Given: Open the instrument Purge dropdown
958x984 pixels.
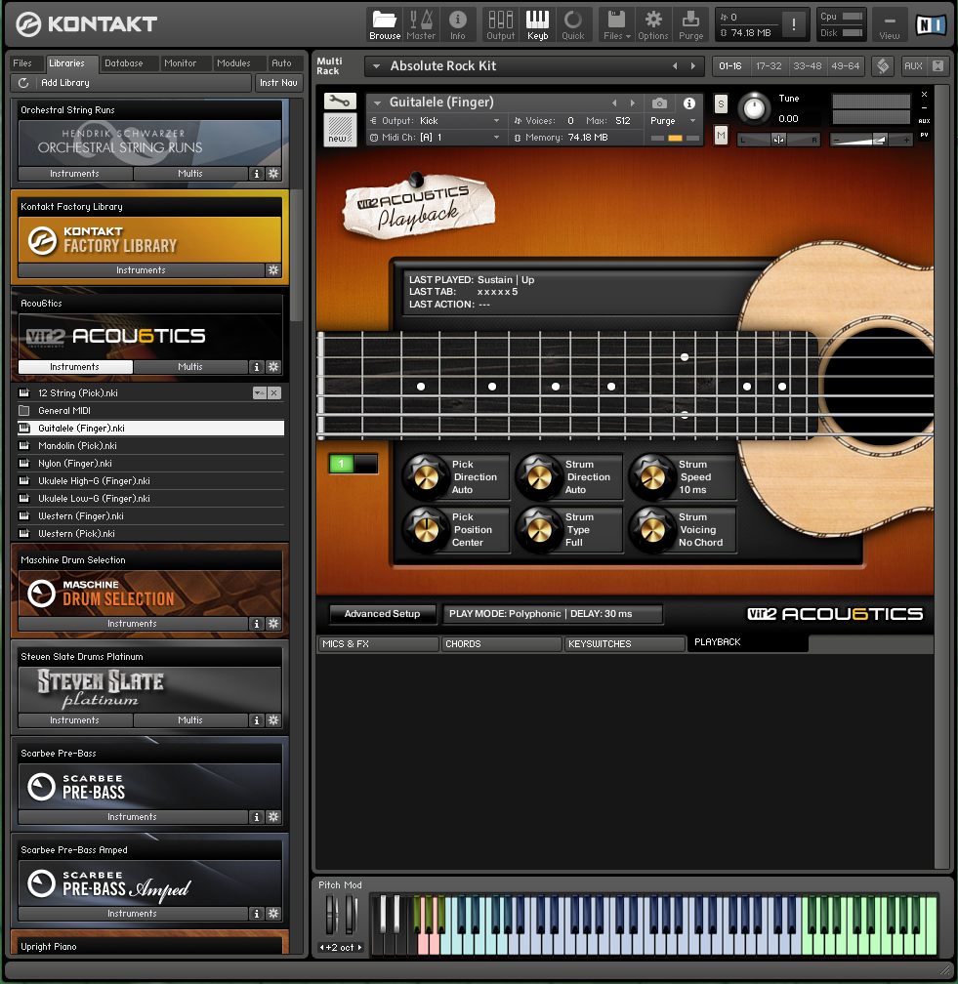Looking at the screenshot, I should pos(692,120).
